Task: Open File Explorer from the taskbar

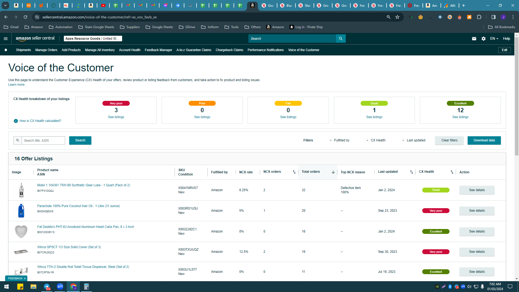Action: pyautogui.click(x=33, y=287)
